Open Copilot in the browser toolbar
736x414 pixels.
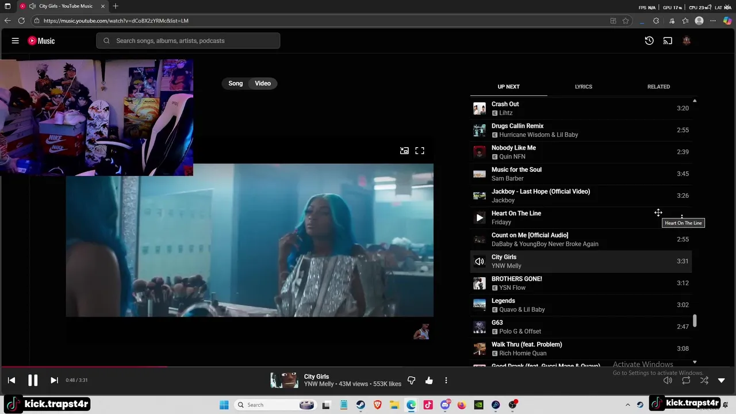[727, 21]
